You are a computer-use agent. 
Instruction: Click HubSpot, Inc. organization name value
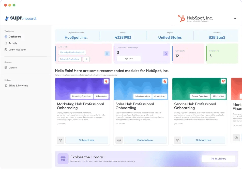76,38
